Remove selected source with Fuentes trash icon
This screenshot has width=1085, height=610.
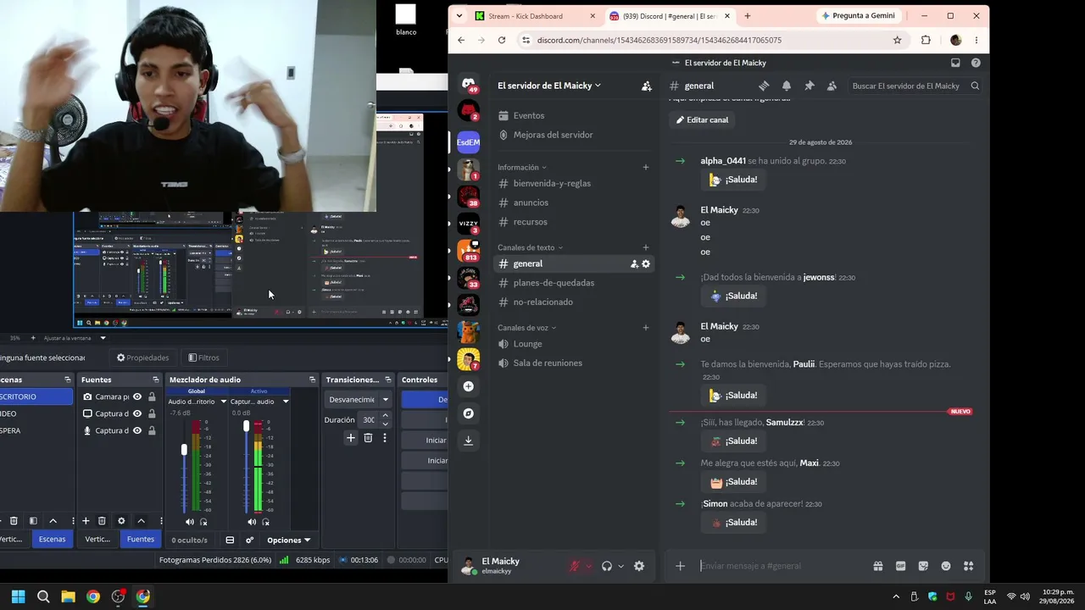[x=102, y=521]
